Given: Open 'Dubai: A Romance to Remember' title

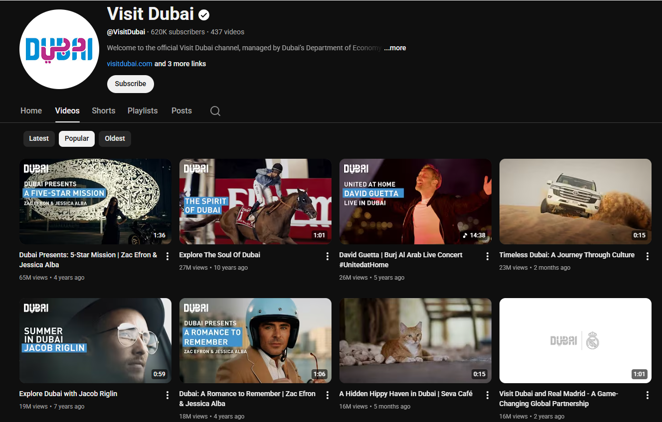Looking at the screenshot, I should (x=247, y=399).
